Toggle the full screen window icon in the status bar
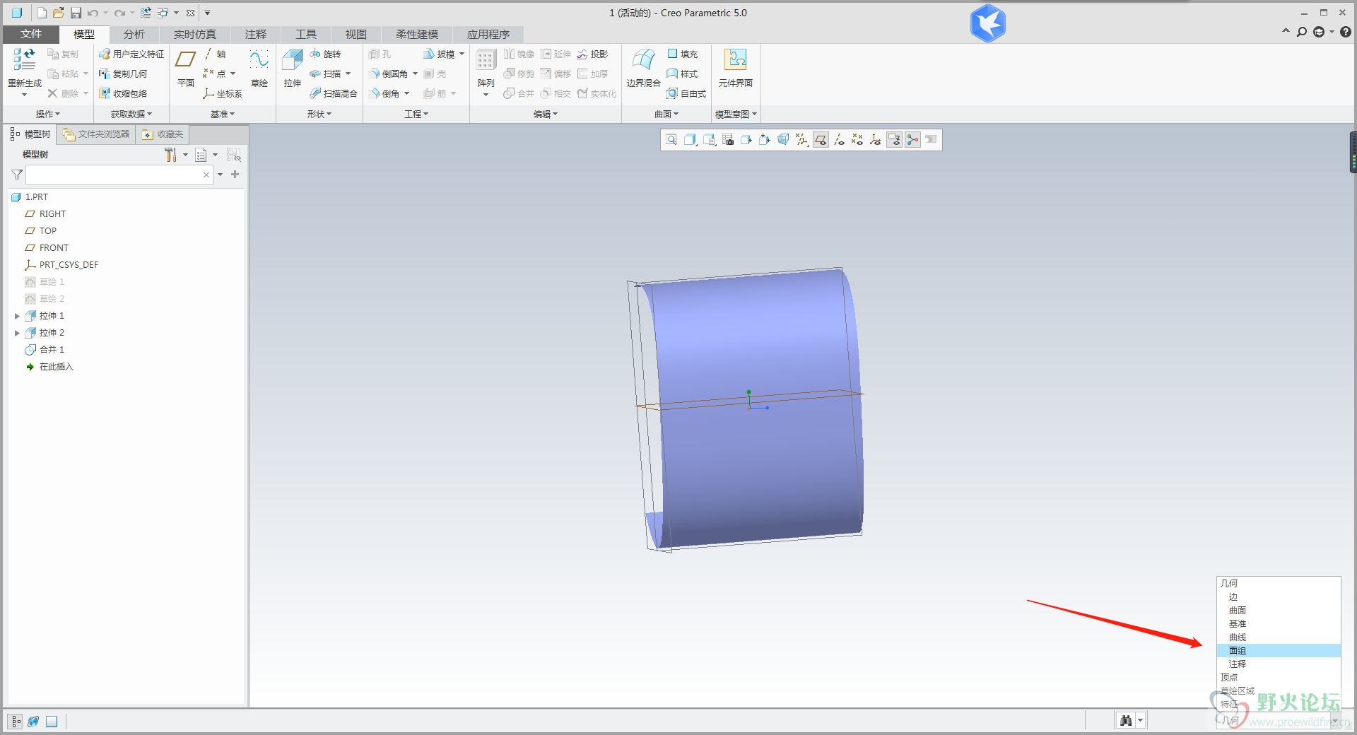The height and width of the screenshot is (735, 1357). (x=52, y=722)
